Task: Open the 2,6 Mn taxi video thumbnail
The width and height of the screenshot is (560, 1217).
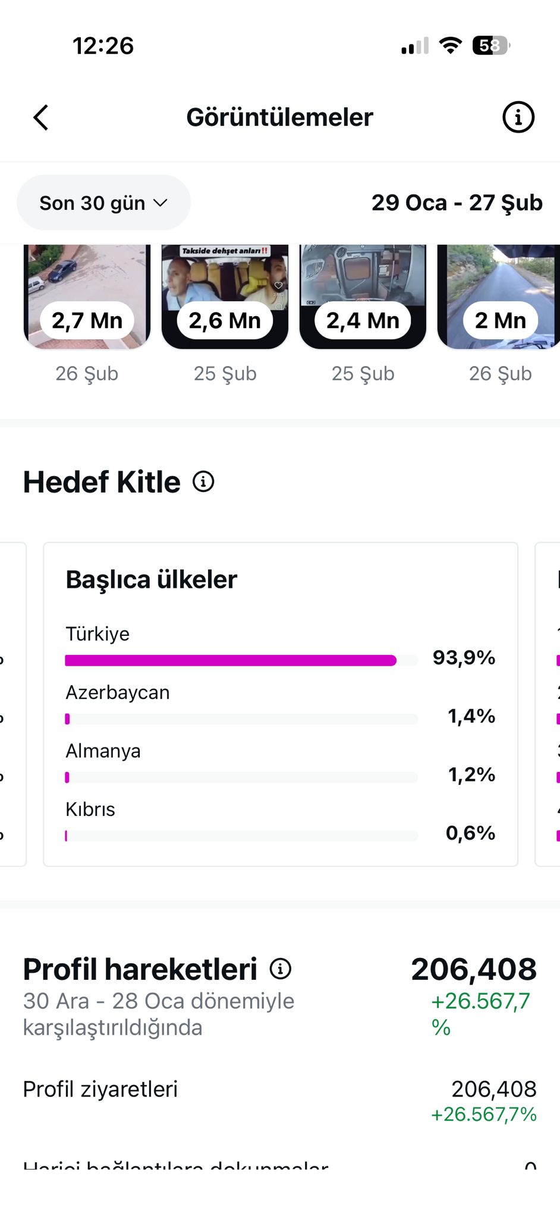Action: 225,297
